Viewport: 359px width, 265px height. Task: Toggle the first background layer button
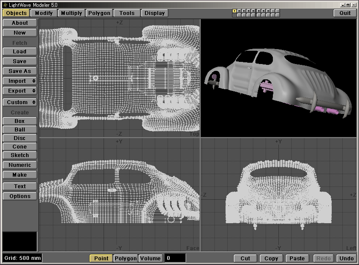tap(235, 15)
